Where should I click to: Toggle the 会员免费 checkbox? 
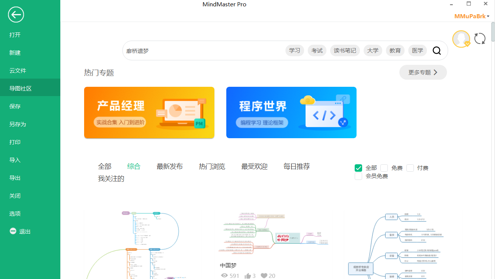(x=358, y=176)
